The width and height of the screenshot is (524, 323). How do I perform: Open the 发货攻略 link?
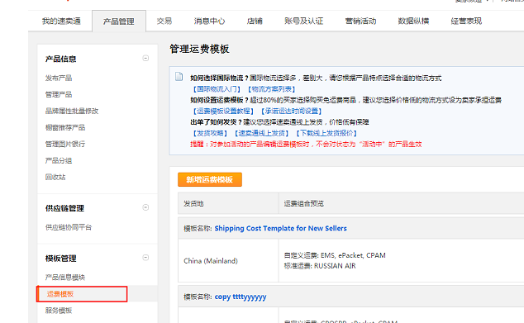point(210,133)
